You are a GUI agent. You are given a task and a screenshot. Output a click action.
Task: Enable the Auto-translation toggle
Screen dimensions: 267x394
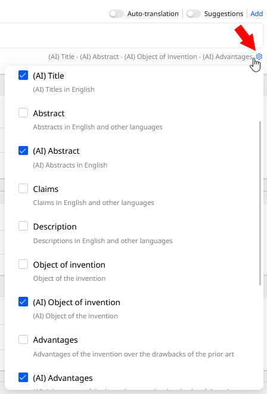(x=117, y=14)
